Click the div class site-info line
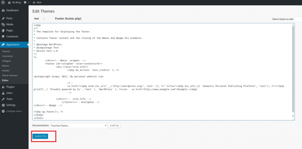Screen dimensions: 302x149 tap(72, 67)
